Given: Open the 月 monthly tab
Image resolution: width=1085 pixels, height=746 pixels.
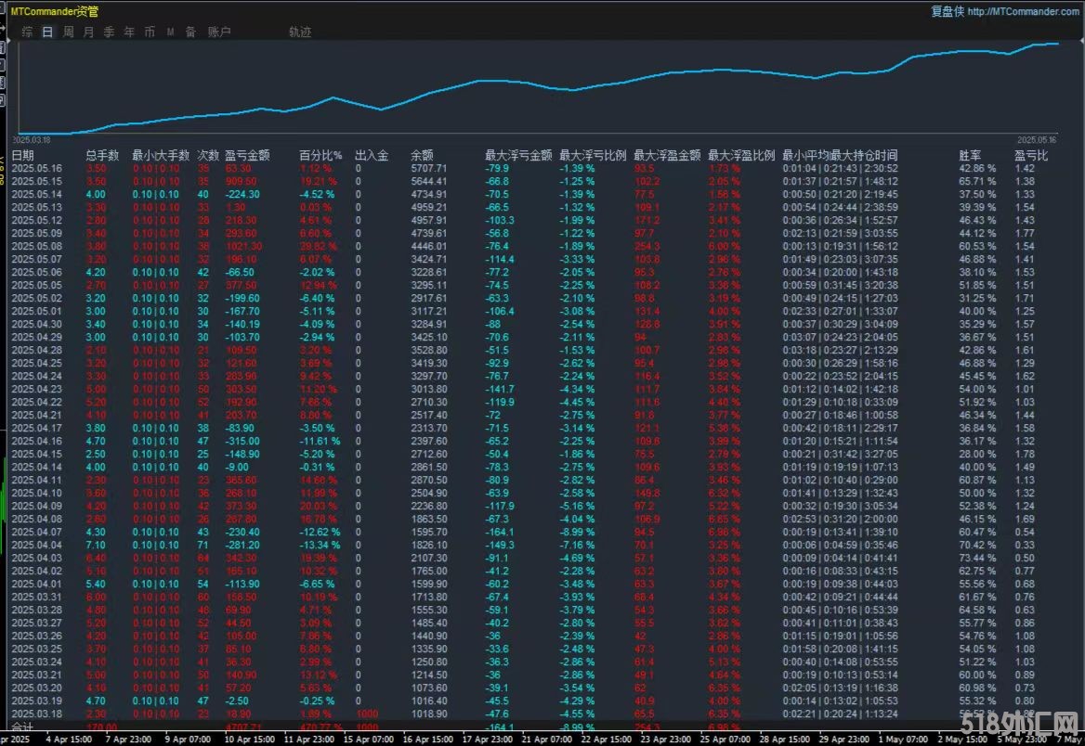Looking at the screenshot, I should pos(88,32).
